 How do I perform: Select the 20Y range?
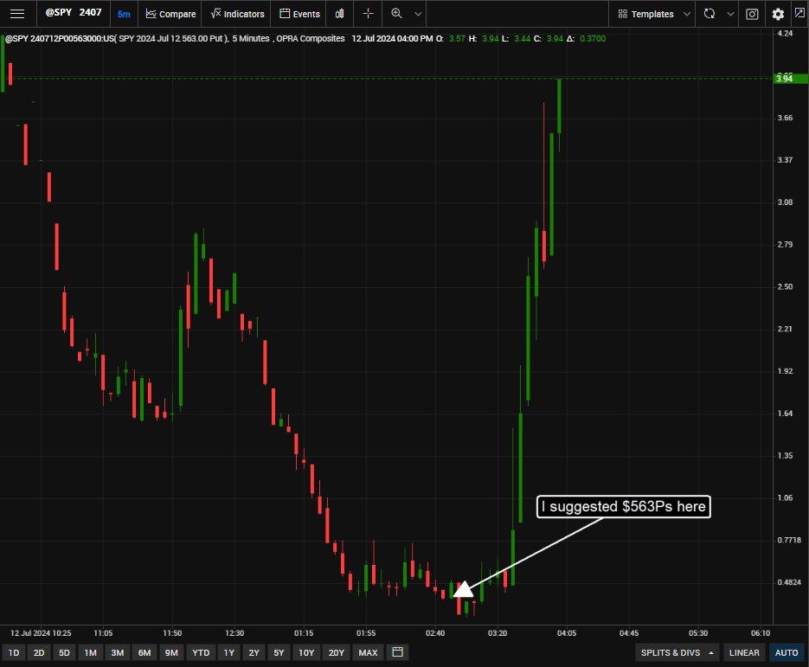[337, 652]
